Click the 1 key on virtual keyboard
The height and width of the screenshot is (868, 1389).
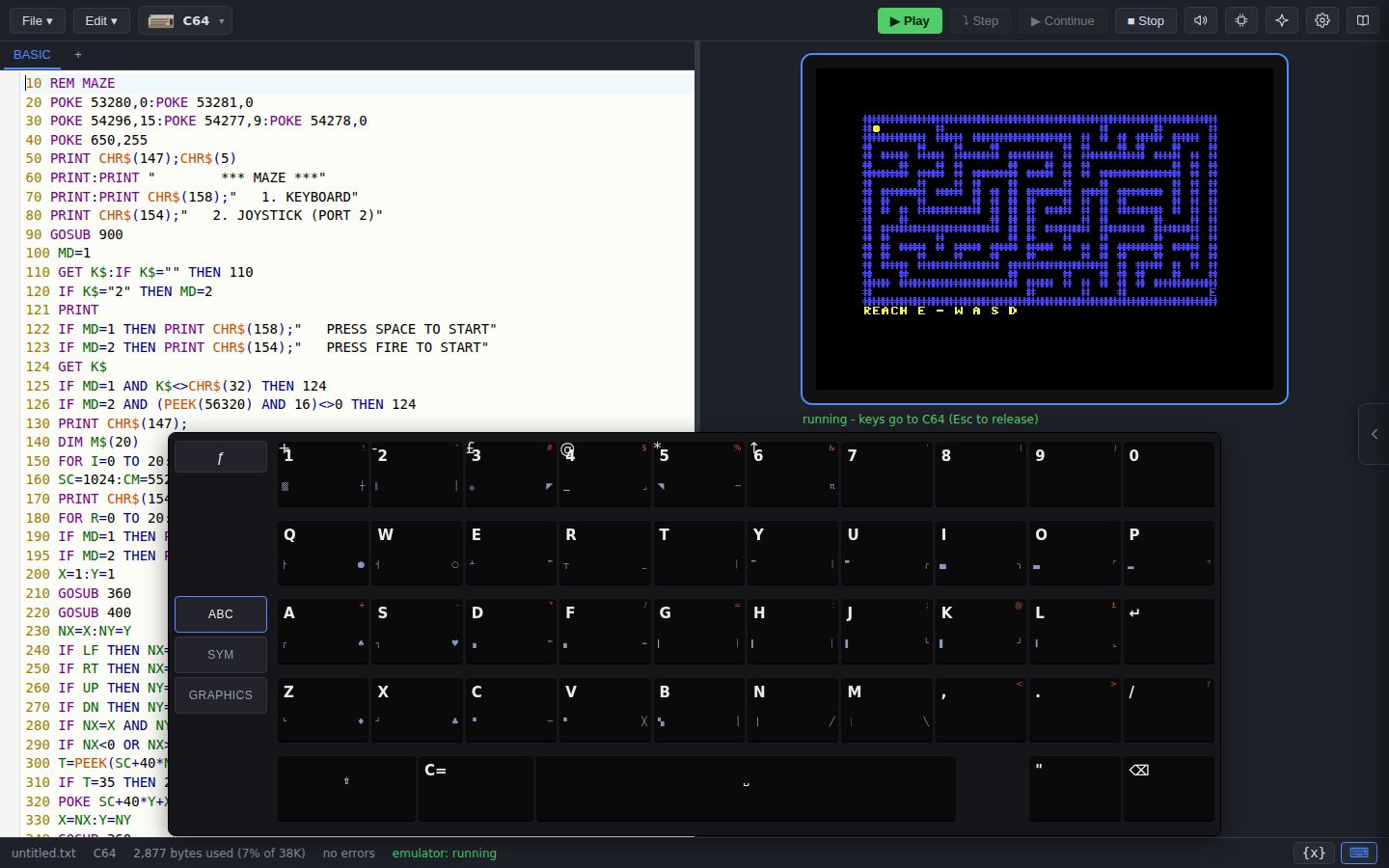tap(322, 474)
